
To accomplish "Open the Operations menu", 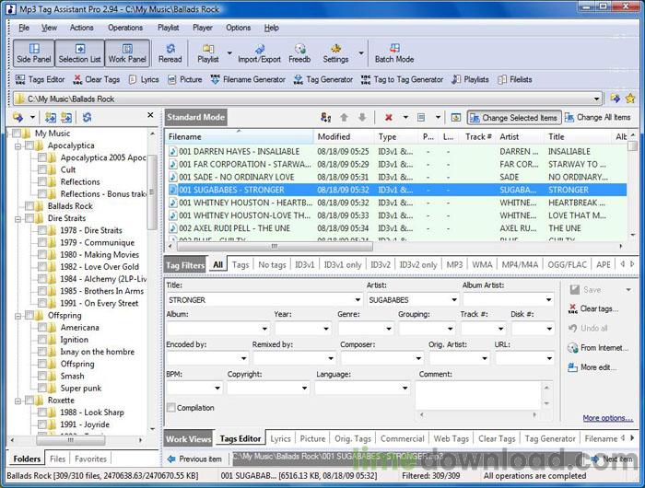I will [125, 28].
